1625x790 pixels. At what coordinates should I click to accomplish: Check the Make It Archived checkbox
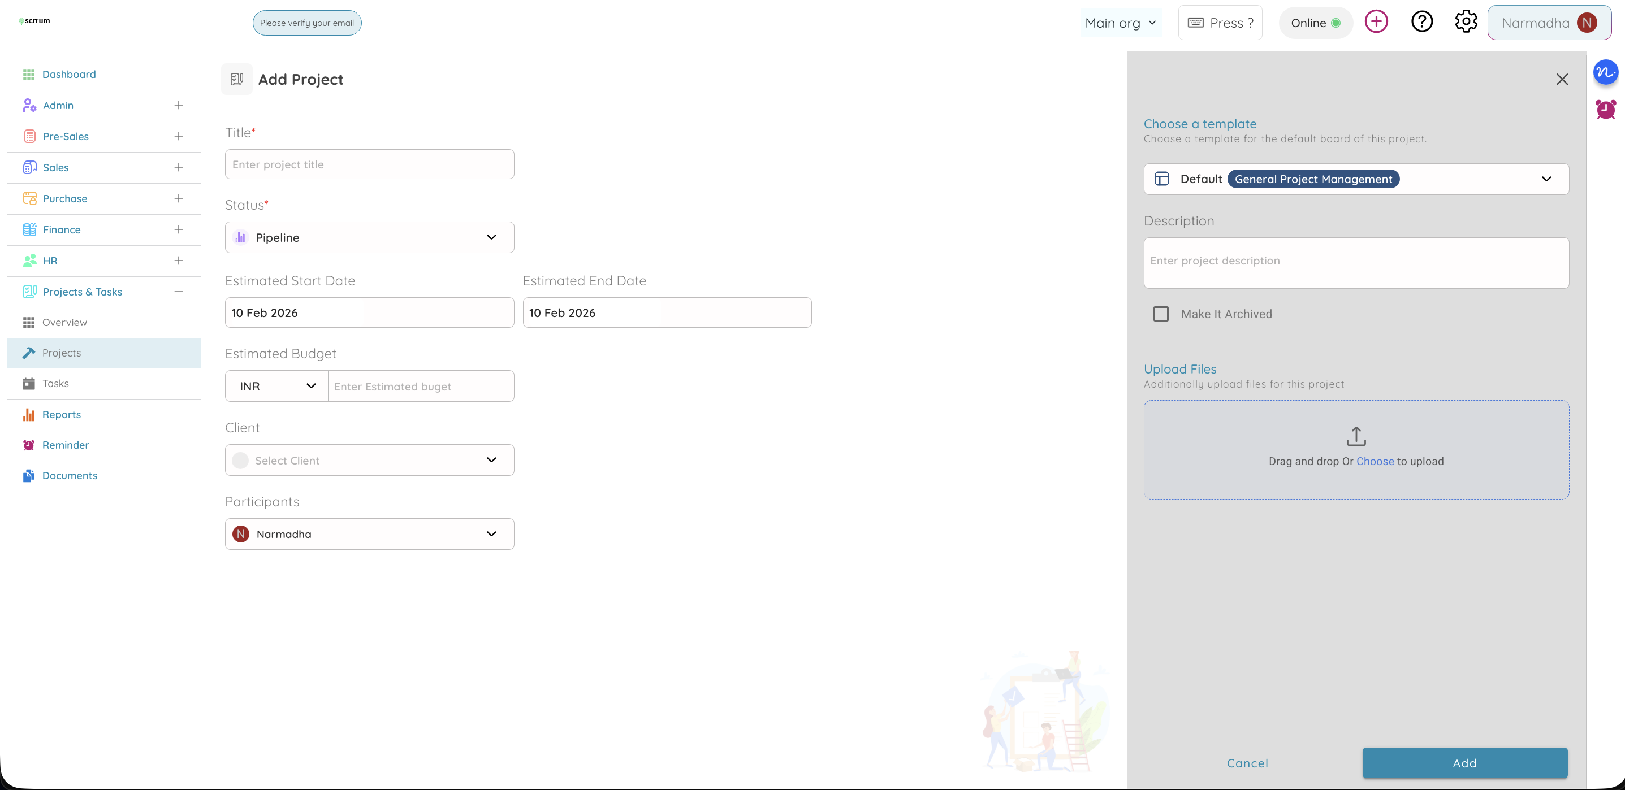[x=1161, y=314]
